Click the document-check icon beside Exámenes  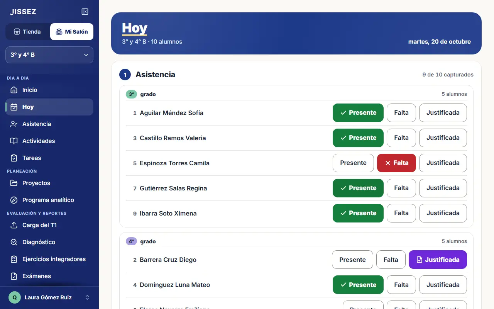(14, 276)
